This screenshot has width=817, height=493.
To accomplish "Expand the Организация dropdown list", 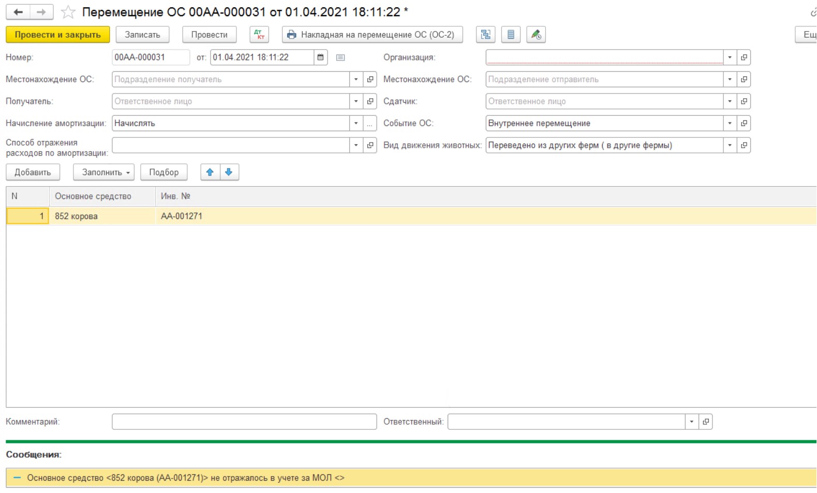I will (730, 57).
